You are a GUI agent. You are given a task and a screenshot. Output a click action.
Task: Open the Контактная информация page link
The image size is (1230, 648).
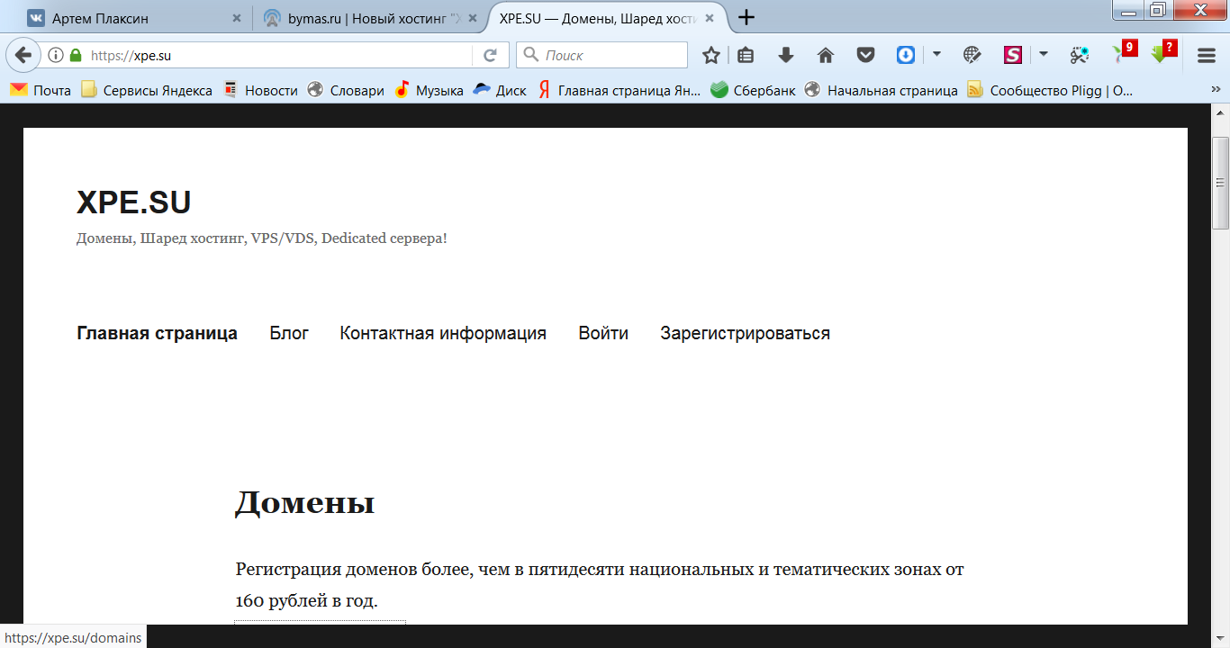coord(443,333)
